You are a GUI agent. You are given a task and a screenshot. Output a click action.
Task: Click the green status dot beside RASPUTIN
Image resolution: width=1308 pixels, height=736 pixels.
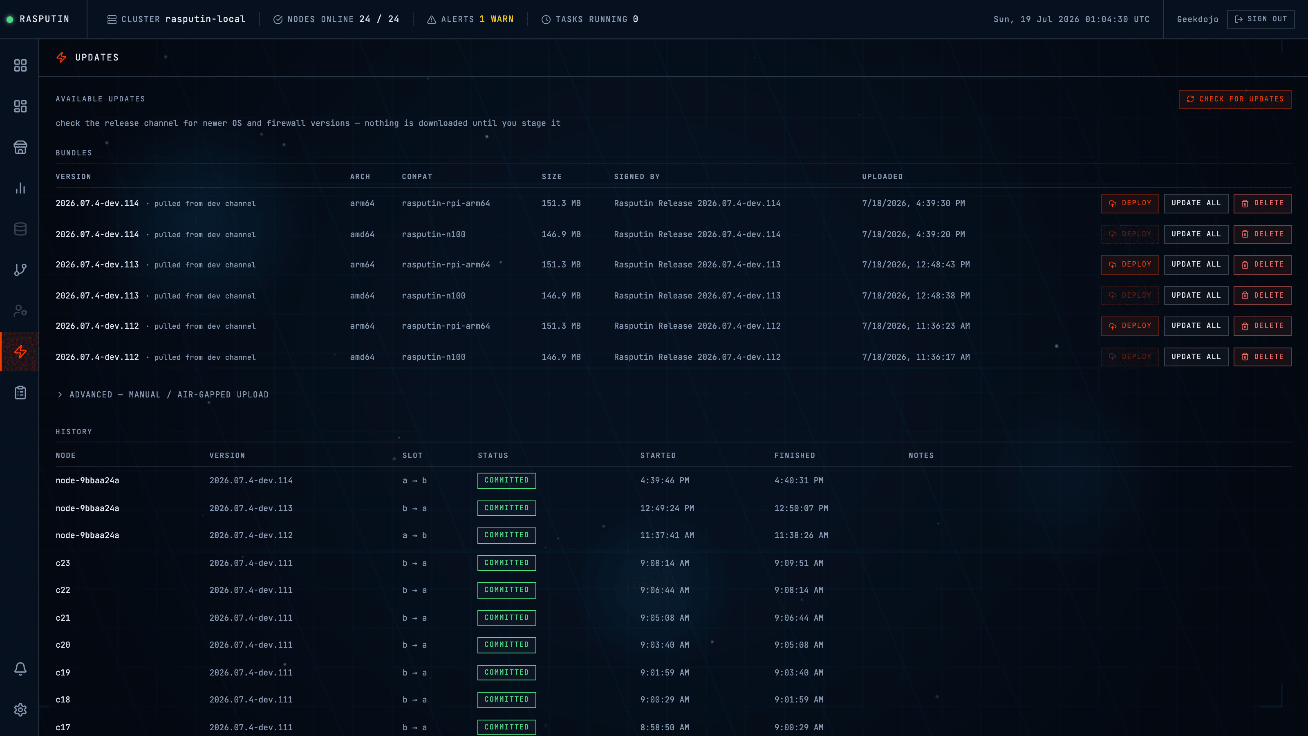10,19
